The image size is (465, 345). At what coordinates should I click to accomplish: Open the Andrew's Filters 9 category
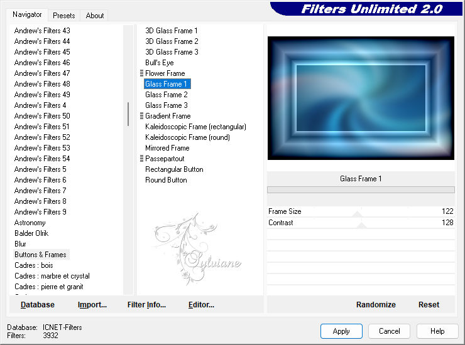click(40, 212)
